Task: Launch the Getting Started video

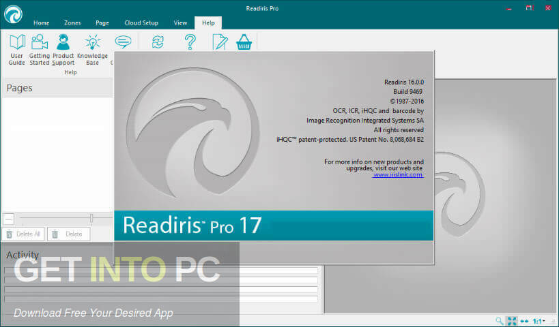Action: 39,50
